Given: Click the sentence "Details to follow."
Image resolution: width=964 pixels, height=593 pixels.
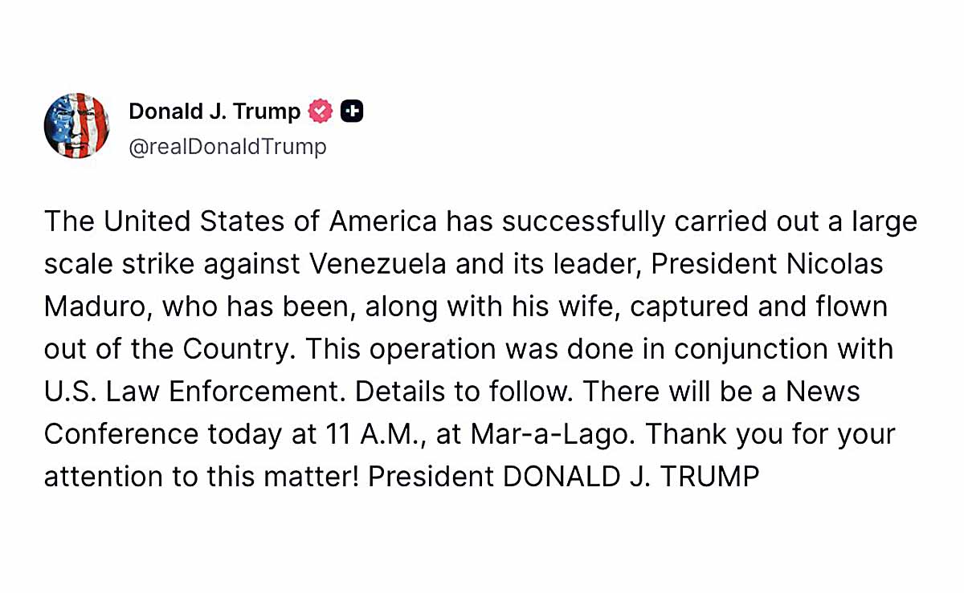Looking at the screenshot, I should [464, 392].
